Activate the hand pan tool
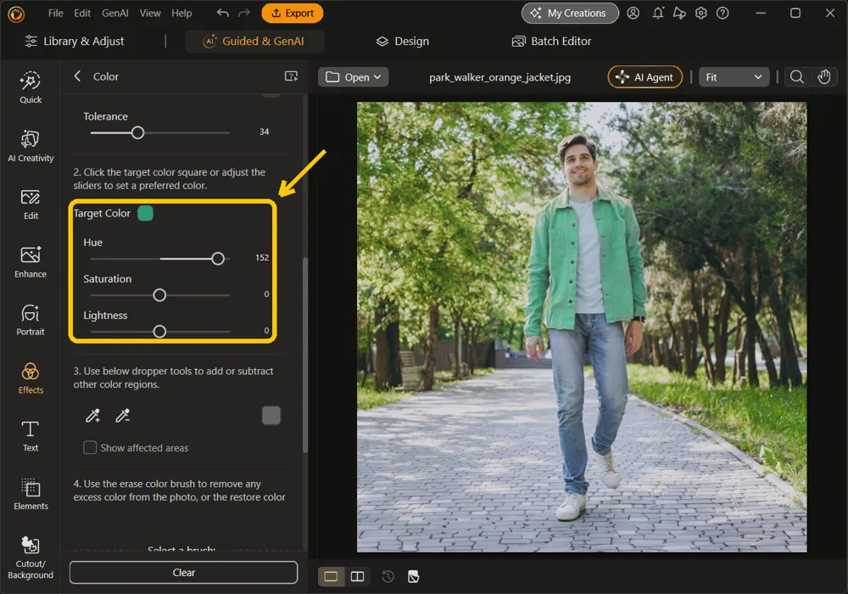 823,77
